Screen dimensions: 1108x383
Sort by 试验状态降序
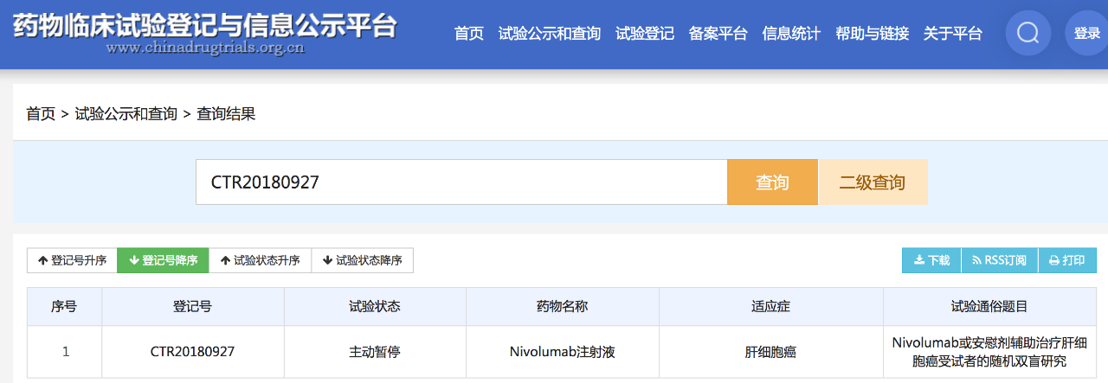tap(362, 260)
